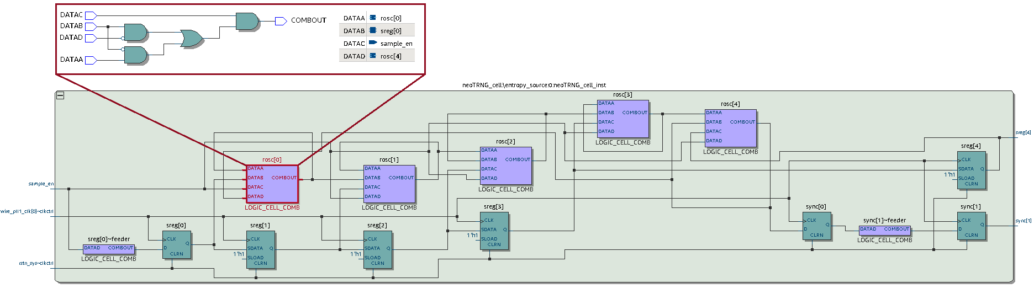The image size is (1034, 288).
Task: Select the DATAB row label in connection table
Action: coord(354,31)
